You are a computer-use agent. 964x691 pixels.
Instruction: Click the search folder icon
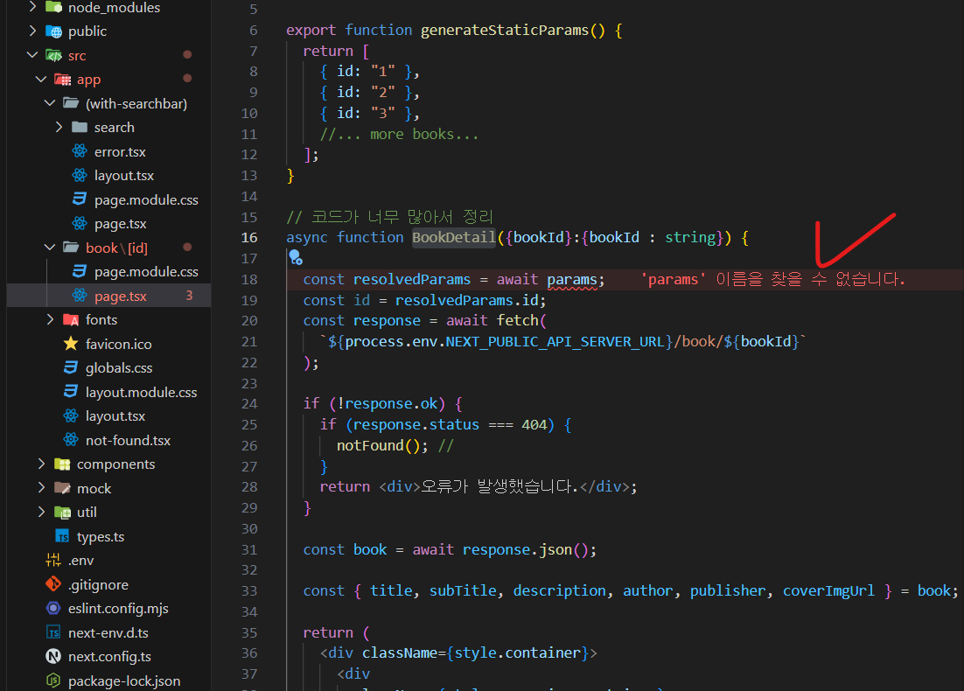(80, 127)
